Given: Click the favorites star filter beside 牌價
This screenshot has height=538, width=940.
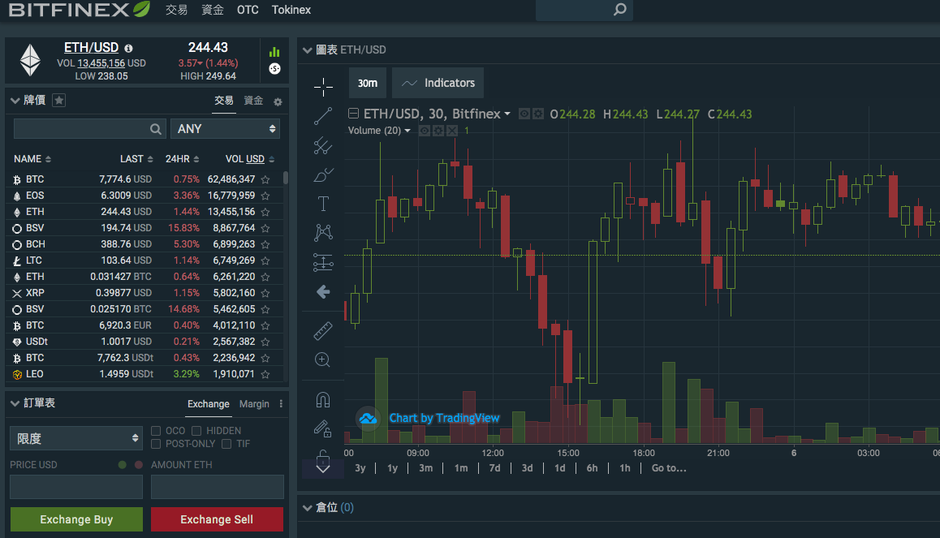Looking at the screenshot, I should 58,100.
